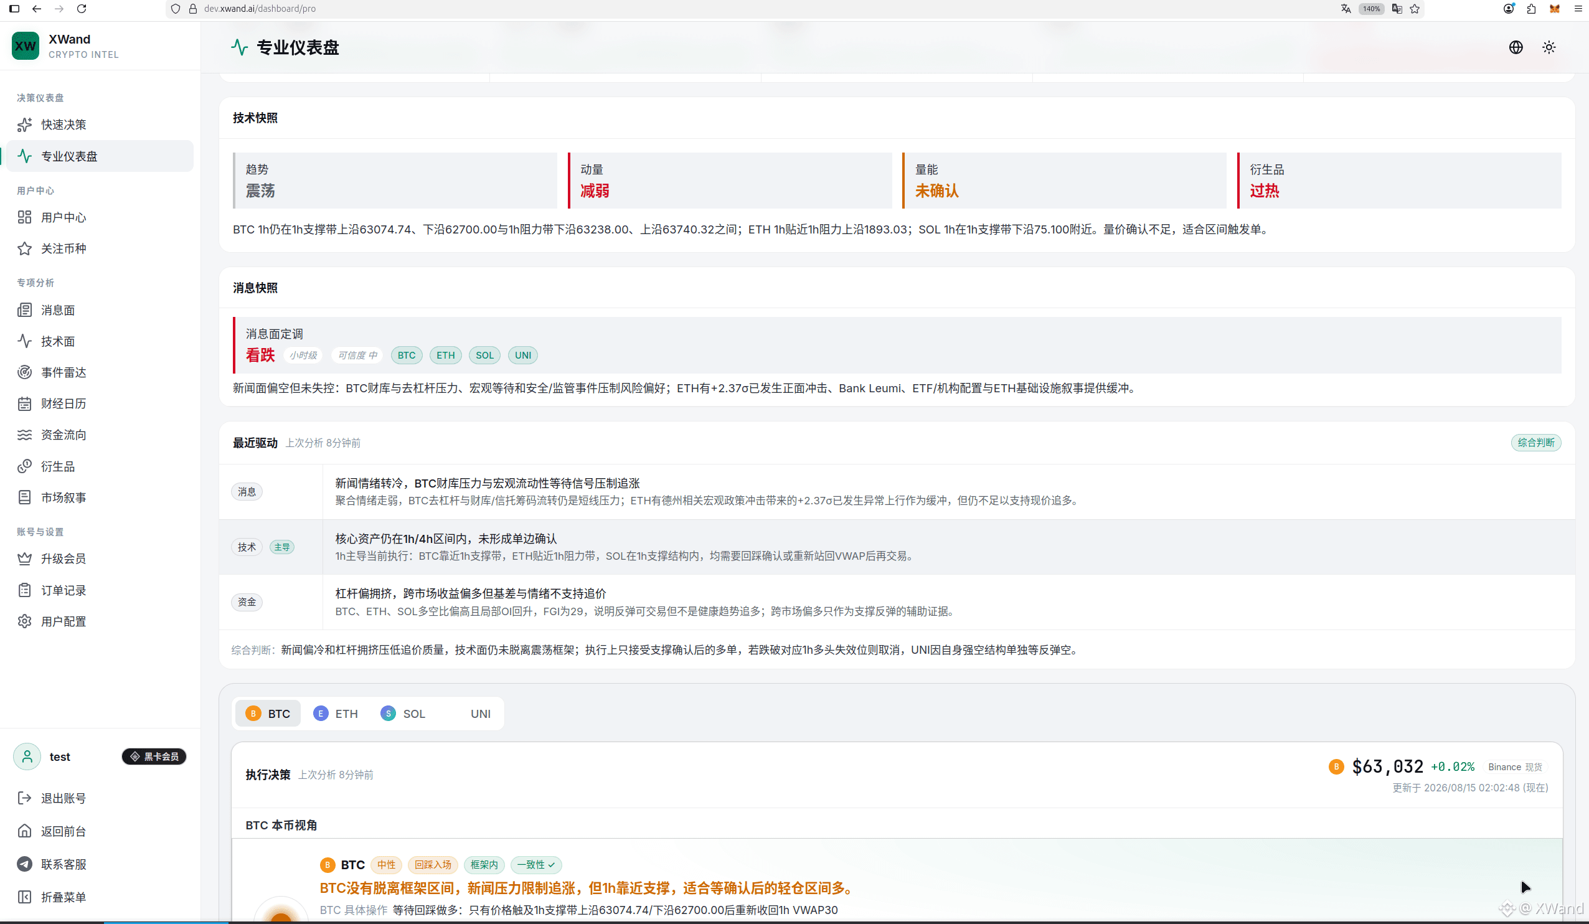Open 财经日历 calendar icon
The image size is (1589, 924).
click(x=24, y=403)
